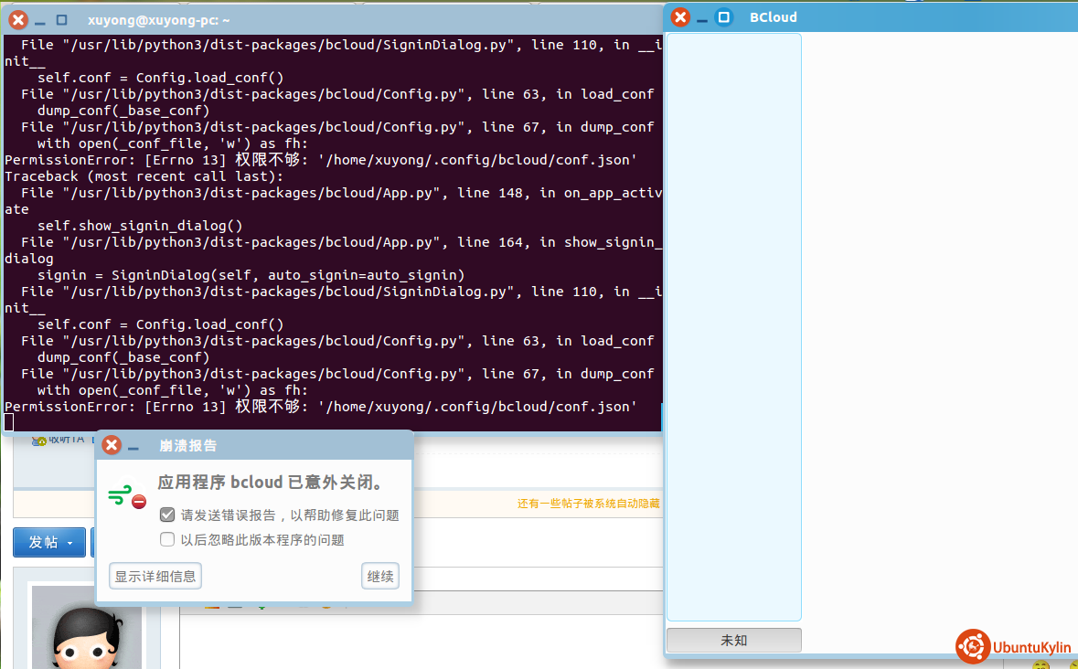Enable the 以后忽略此版本程序的问题 checkbox
Viewport: 1078px width, 669px height.
[x=167, y=540]
